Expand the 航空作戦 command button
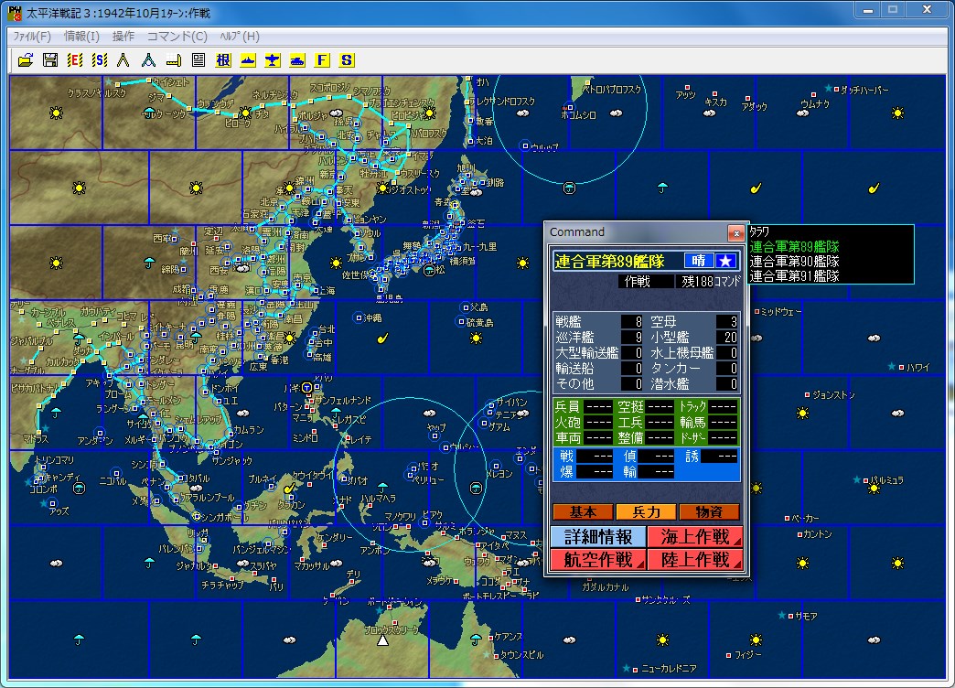The image size is (955, 688). click(598, 560)
